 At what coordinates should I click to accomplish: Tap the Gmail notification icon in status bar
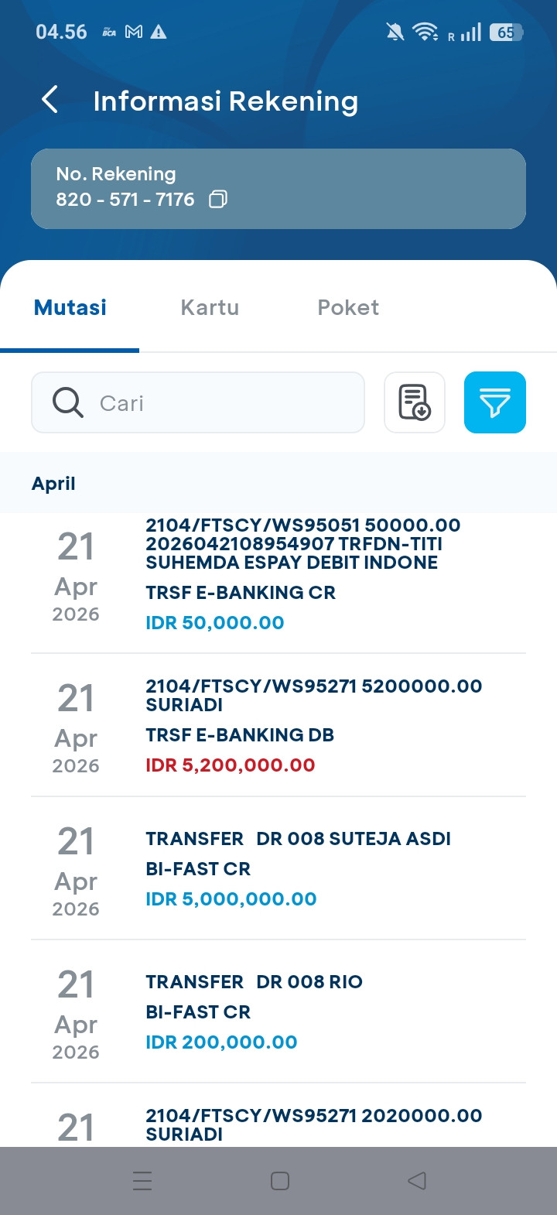tap(134, 32)
